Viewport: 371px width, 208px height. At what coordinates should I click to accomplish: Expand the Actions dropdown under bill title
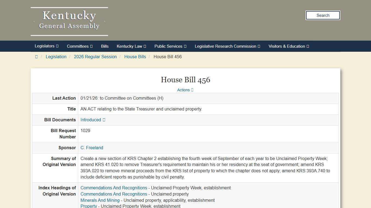pyautogui.click(x=185, y=90)
